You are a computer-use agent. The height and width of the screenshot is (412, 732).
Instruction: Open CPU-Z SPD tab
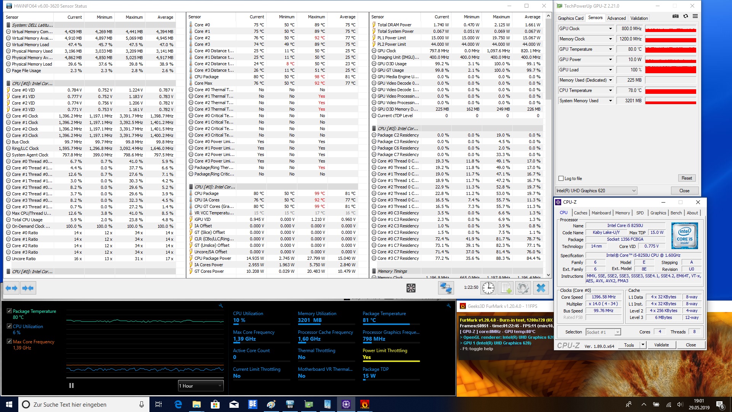[640, 213]
